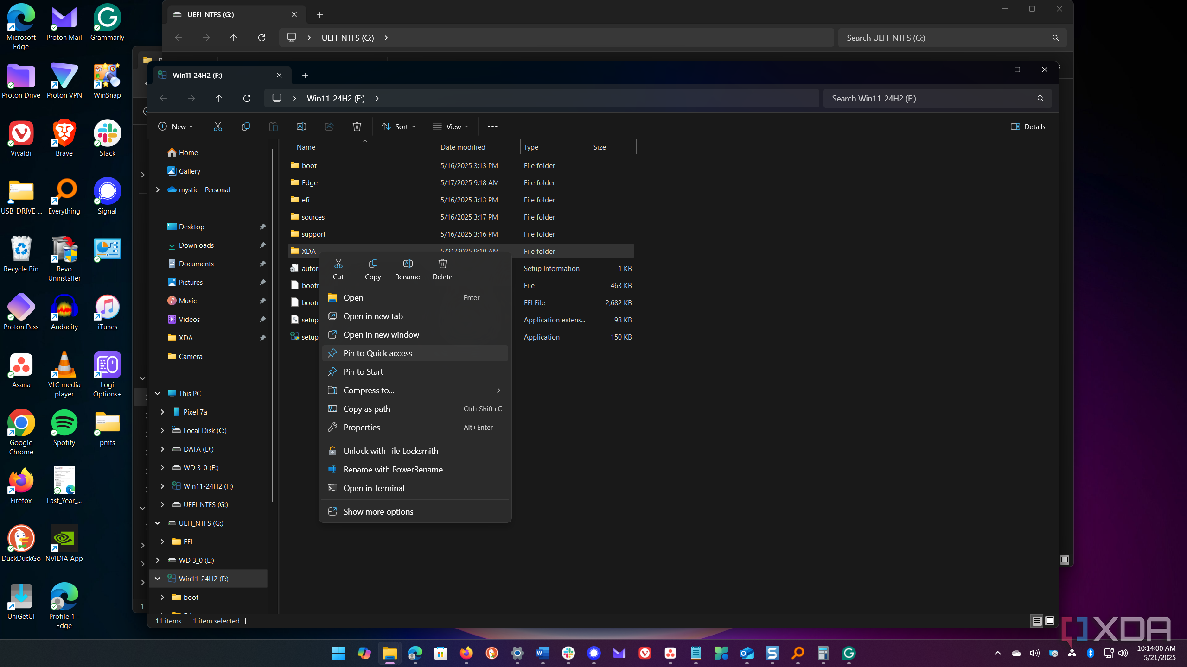This screenshot has height=667, width=1187.
Task: Click the search magnifier in the Win11-24H2 window
Action: [x=1040, y=98]
